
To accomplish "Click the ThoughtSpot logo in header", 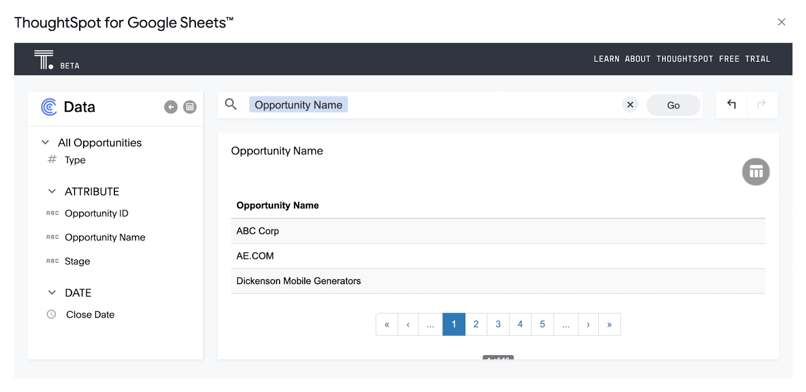I will (44, 59).
